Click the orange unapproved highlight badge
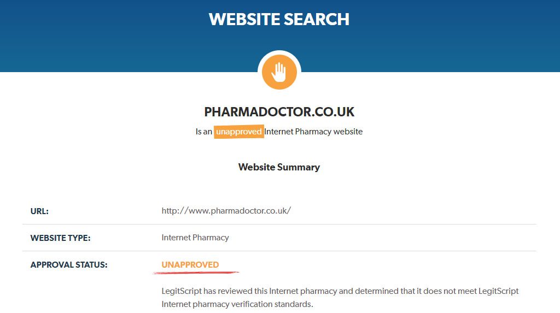Viewport: 560px width, 313px height. pyautogui.click(x=239, y=132)
